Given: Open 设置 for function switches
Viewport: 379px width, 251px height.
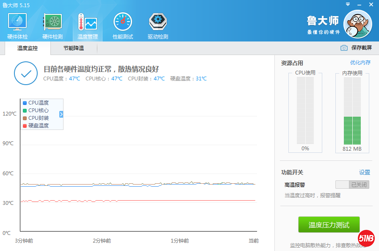Looking at the screenshot, I should tap(364, 172).
